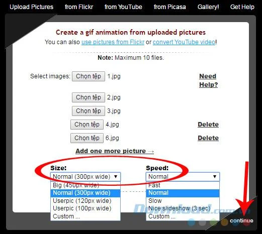262x234 pixels.
Task: Open the Need Help? link
Action: point(208,80)
